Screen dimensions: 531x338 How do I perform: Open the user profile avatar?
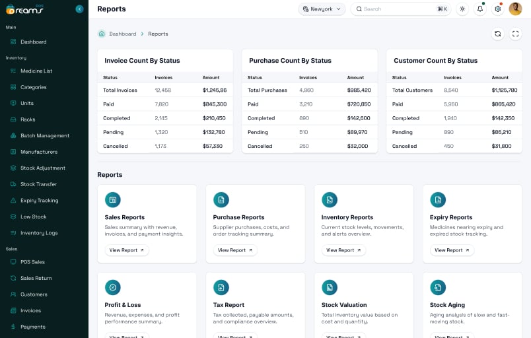515,9
